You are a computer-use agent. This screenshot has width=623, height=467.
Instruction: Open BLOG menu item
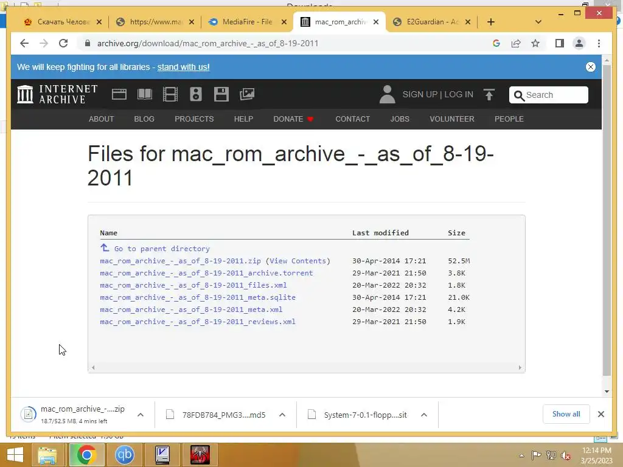click(x=144, y=119)
